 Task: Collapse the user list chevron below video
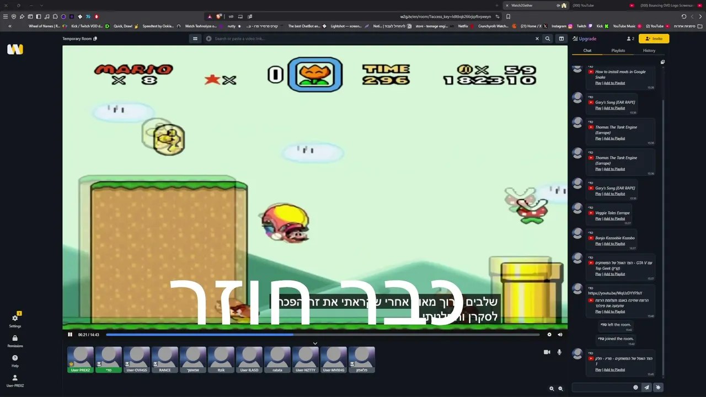point(315,343)
